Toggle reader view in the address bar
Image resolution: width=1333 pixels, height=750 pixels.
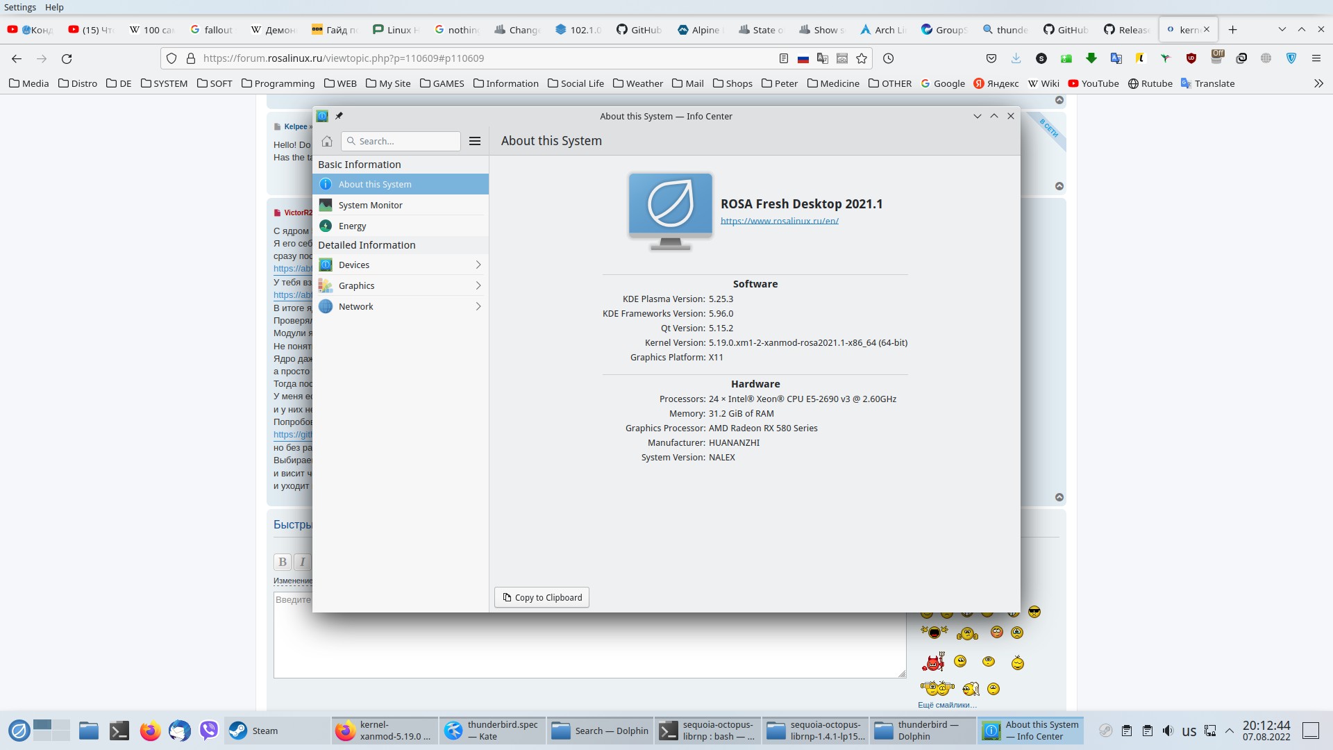(784, 58)
